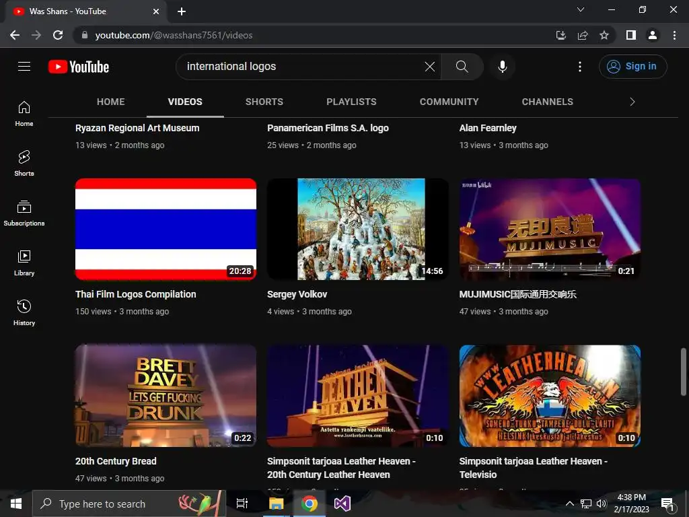The image size is (689, 517).
Task: Open Thai Film Logos Compilation title
Action: [136, 295]
